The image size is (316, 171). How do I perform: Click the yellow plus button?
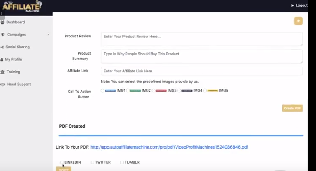click(298, 21)
